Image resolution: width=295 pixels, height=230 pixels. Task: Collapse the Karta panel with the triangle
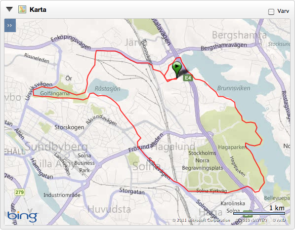coord(9,9)
